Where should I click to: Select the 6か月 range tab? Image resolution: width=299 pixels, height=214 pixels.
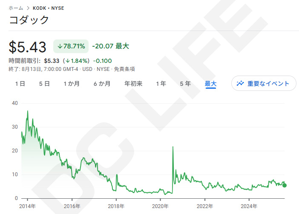(x=102, y=84)
